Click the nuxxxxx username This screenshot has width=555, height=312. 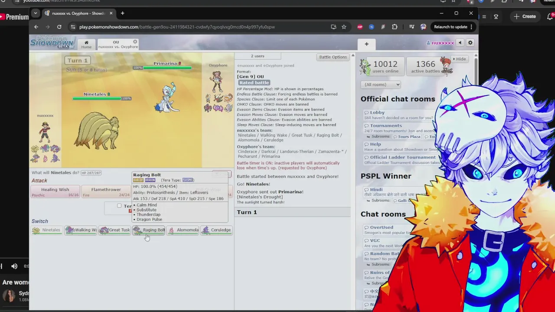[x=440, y=43]
